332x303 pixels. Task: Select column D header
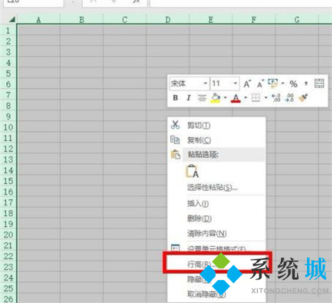pos(168,20)
